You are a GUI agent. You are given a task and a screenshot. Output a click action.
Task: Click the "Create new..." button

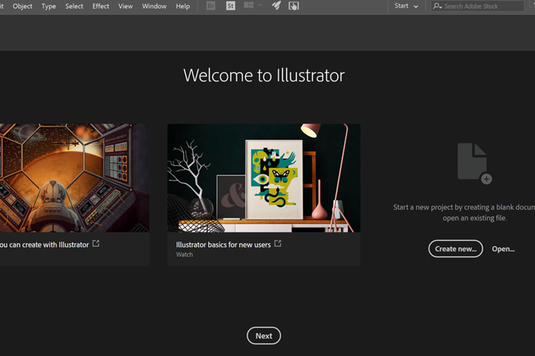455,249
